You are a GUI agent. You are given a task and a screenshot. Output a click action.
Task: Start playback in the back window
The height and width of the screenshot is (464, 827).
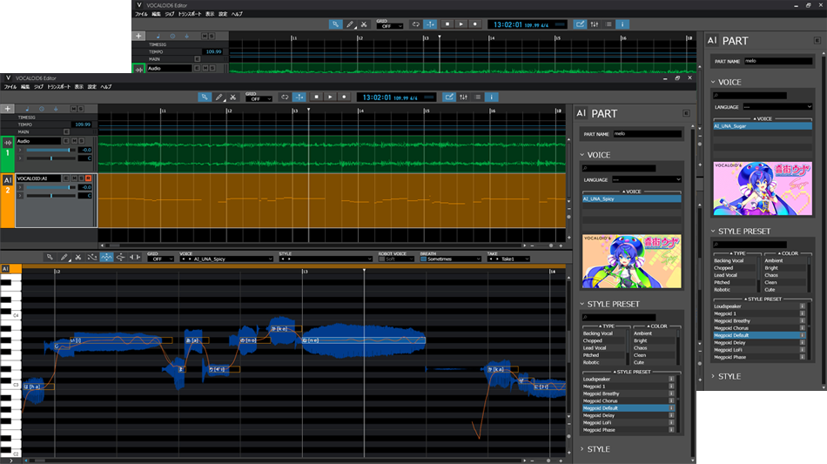click(x=461, y=24)
